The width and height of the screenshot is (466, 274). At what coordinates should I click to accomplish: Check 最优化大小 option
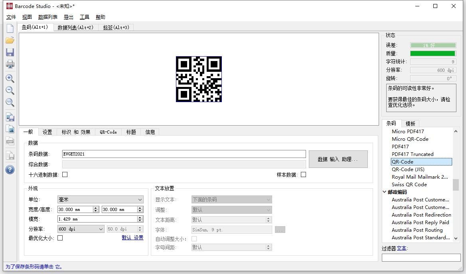60,238
